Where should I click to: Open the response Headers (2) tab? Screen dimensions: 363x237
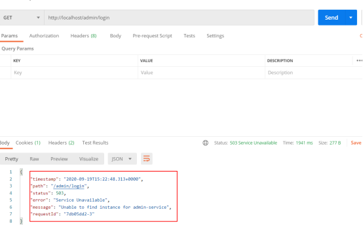[x=61, y=143]
